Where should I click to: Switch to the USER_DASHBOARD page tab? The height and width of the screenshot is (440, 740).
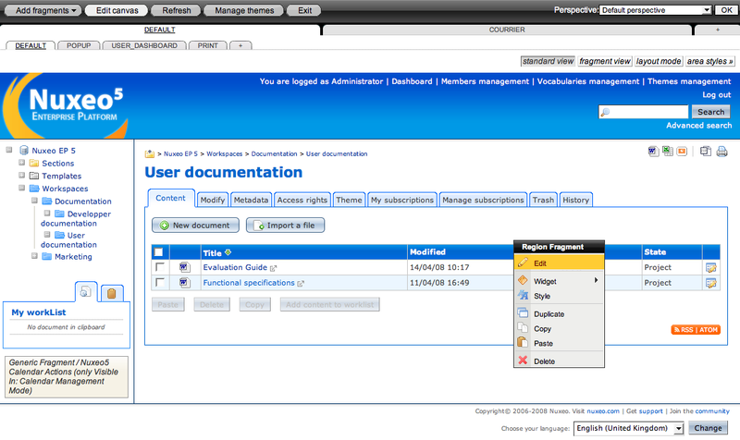click(144, 45)
